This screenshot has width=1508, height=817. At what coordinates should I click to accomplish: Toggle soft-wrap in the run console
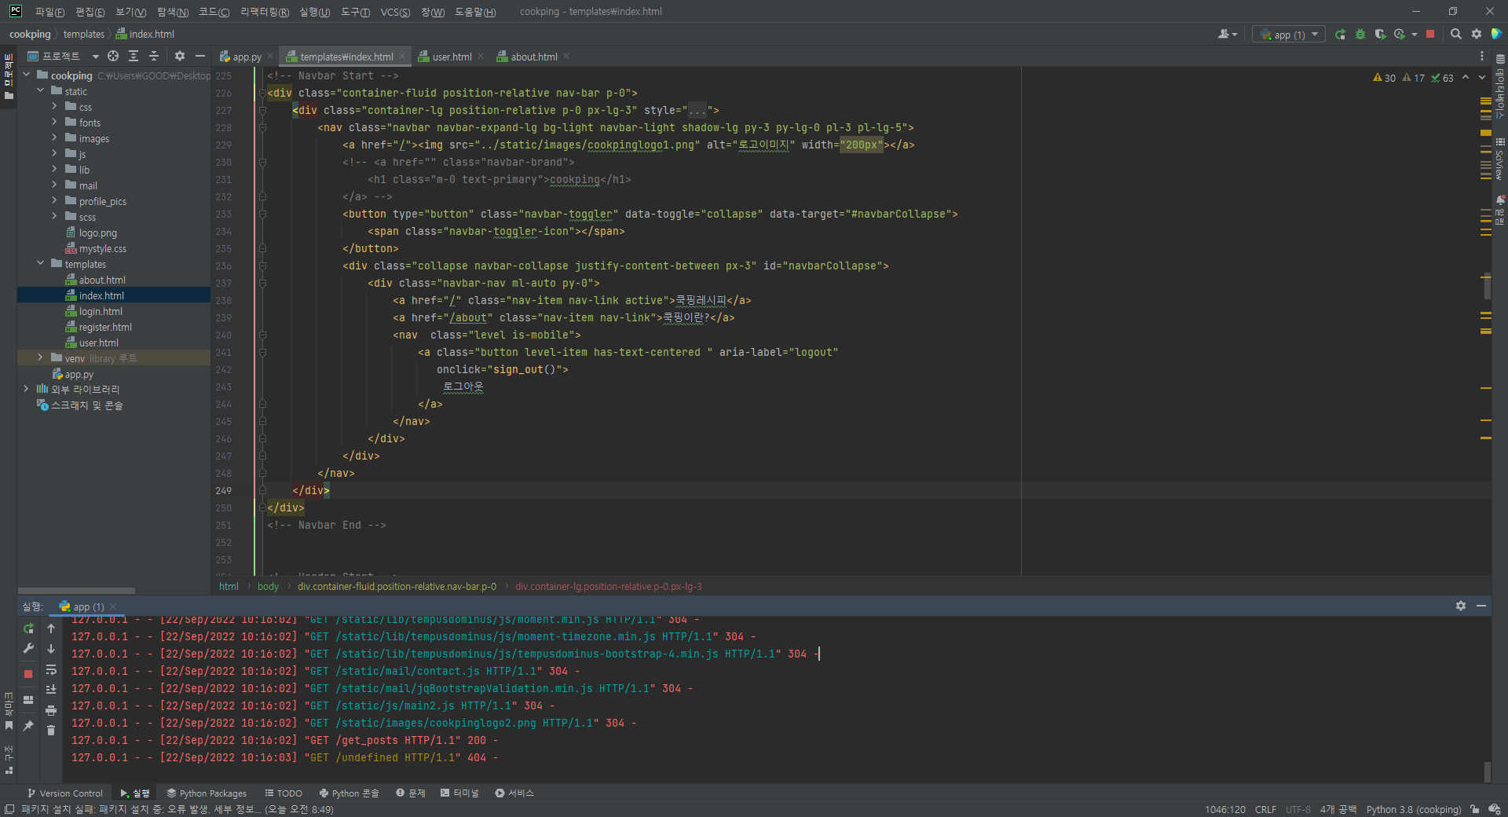pos(51,669)
